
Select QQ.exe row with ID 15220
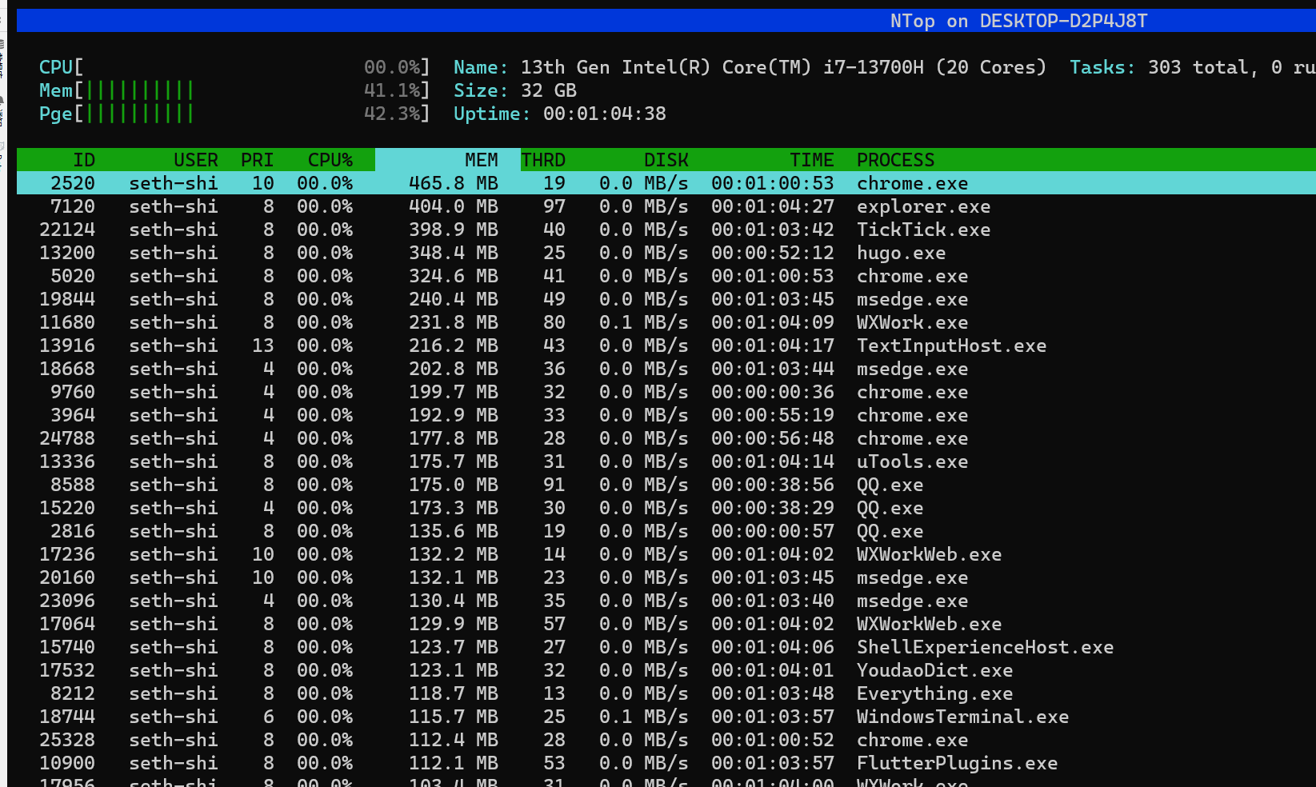click(666, 508)
